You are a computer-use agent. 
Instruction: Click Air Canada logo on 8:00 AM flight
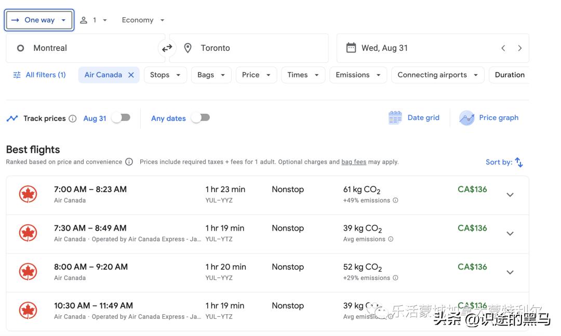point(28,272)
